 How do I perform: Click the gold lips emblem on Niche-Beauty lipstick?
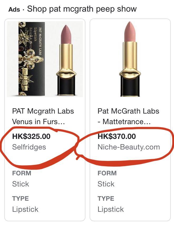tap(130, 73)
